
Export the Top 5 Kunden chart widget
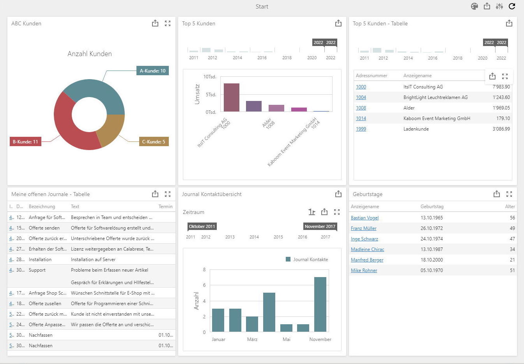pos(338,23)
